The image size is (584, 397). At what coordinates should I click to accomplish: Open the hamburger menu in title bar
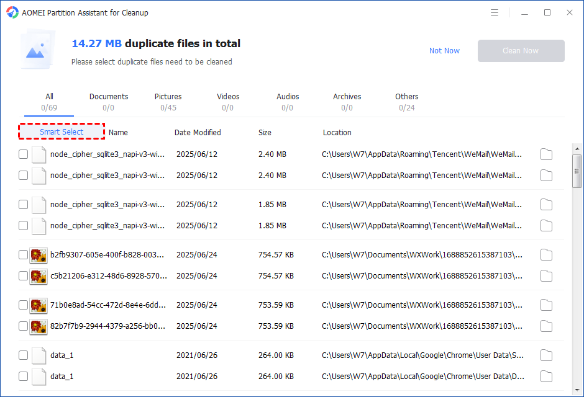(x=495, y=12)
